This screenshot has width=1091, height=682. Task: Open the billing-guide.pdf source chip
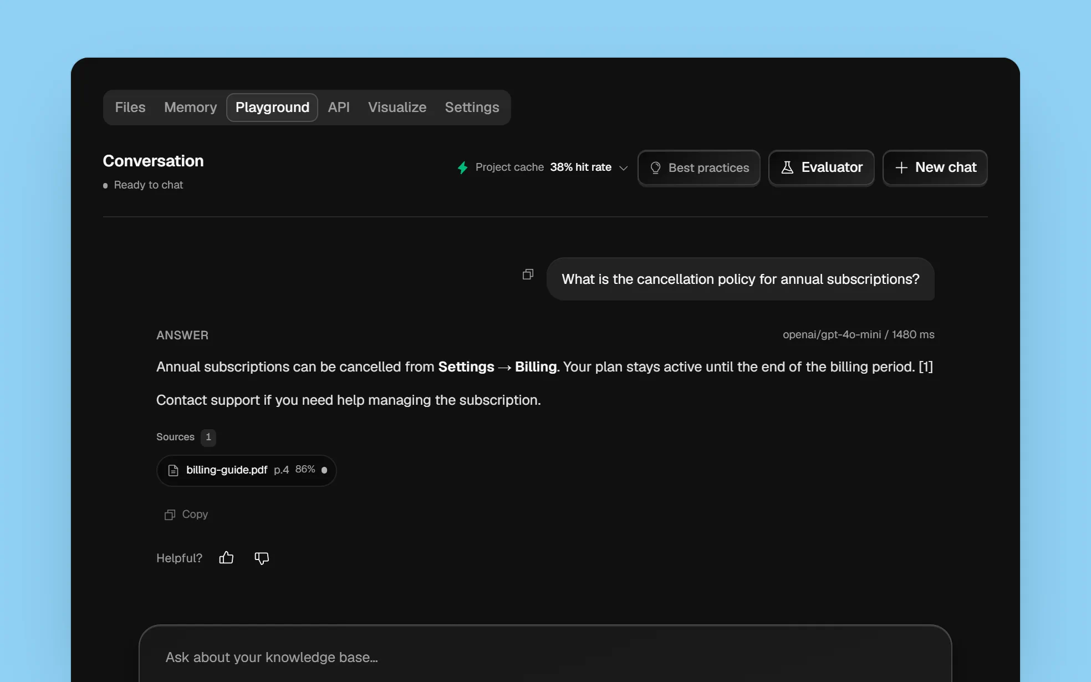point(246,470)
